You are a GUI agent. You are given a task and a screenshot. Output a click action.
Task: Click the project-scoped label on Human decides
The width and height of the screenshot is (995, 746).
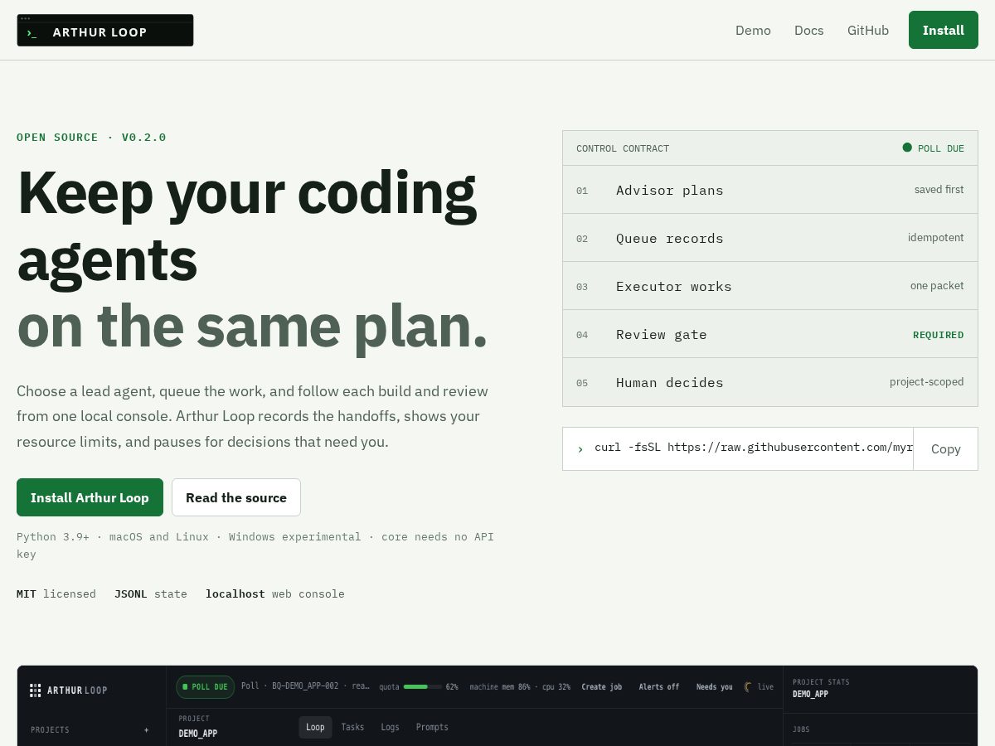point(927,382)
